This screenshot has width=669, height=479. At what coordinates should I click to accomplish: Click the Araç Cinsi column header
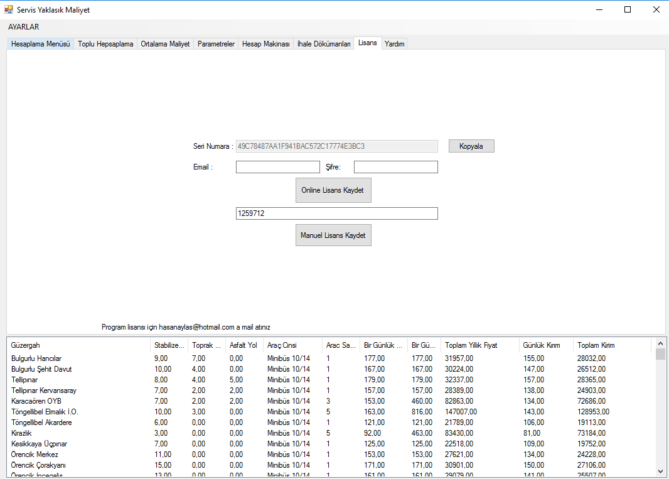coord(292,345)
